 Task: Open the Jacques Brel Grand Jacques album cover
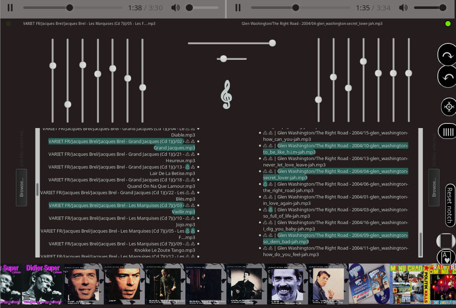pyautogui.click(x=247, y=284)
